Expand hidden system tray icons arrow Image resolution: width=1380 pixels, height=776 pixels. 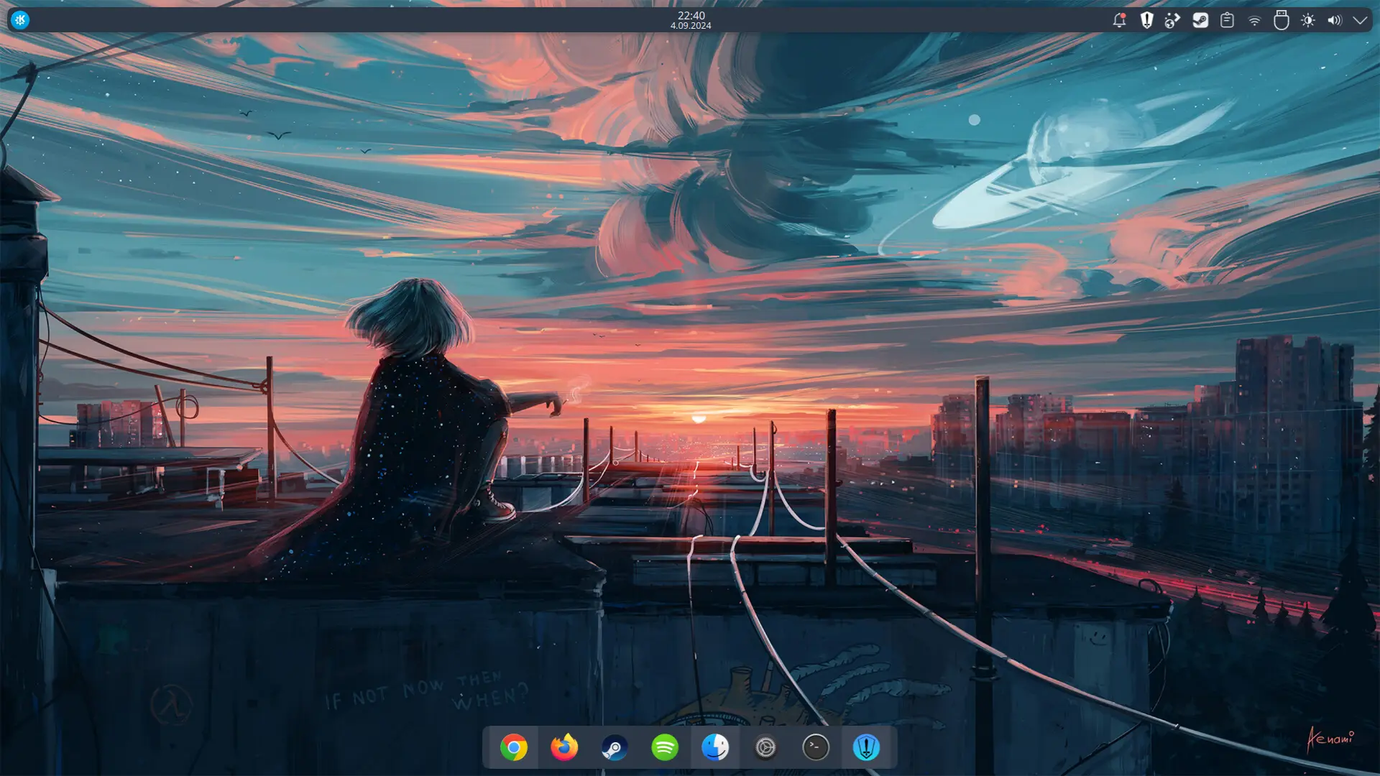coord(1360,20)
